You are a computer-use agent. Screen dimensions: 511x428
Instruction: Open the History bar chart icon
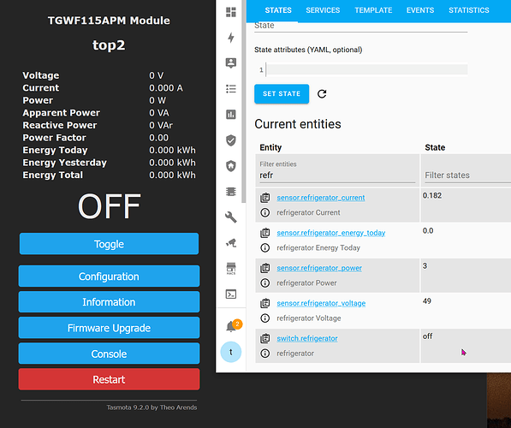point(231,115)
